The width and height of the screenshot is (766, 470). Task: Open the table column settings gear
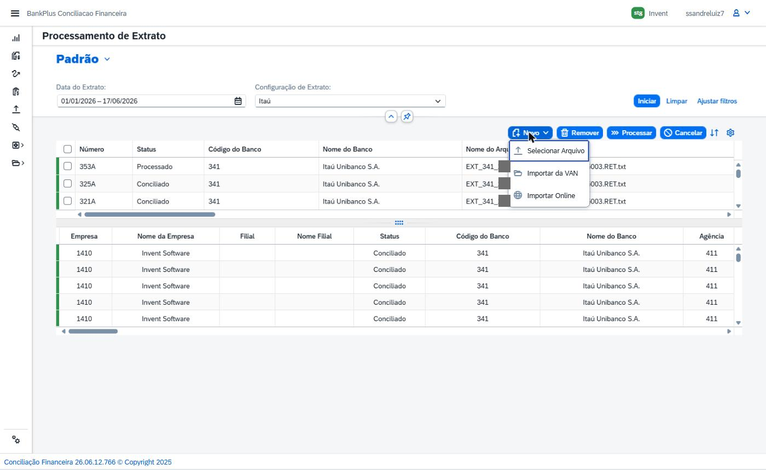tap(730, 133)
